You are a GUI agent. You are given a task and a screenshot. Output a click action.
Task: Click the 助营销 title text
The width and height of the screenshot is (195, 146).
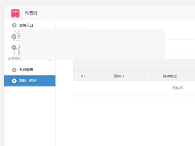pos(31,13)
